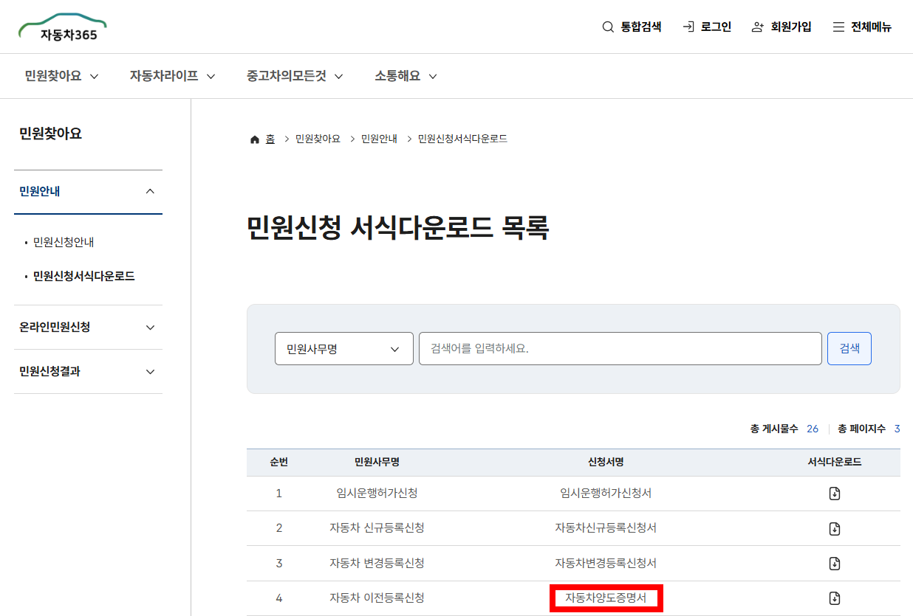Open the 전체메뉴 hamburger icon
The height and width of the screenshot is (616, 913).
838,27
